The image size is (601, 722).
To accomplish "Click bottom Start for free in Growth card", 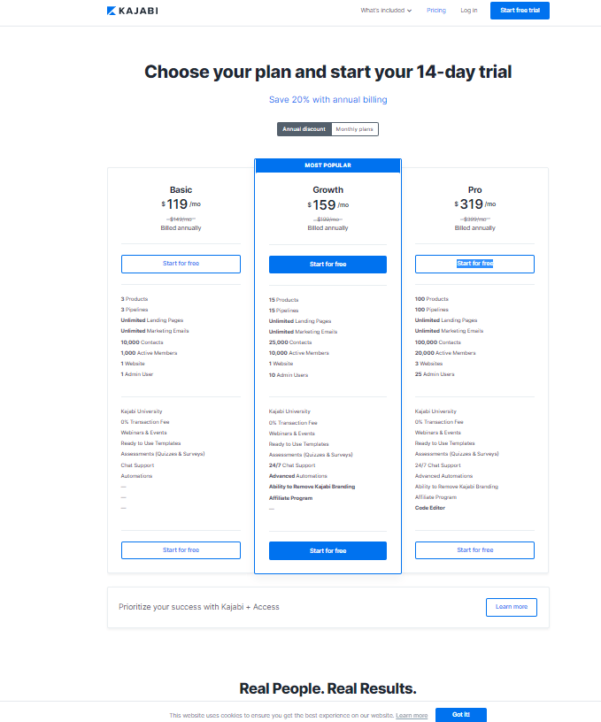I will pyautogui.click(x=327, y=550).
